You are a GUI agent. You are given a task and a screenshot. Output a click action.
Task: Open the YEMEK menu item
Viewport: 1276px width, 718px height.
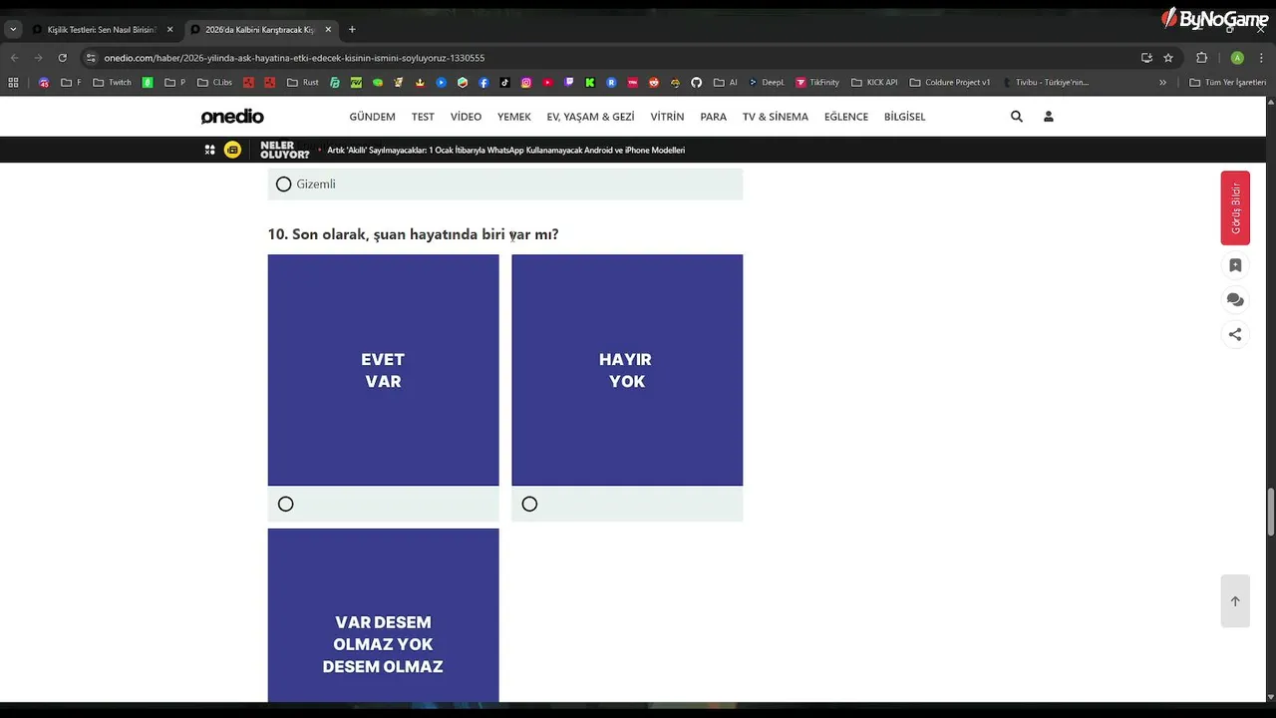pos(514,117)
